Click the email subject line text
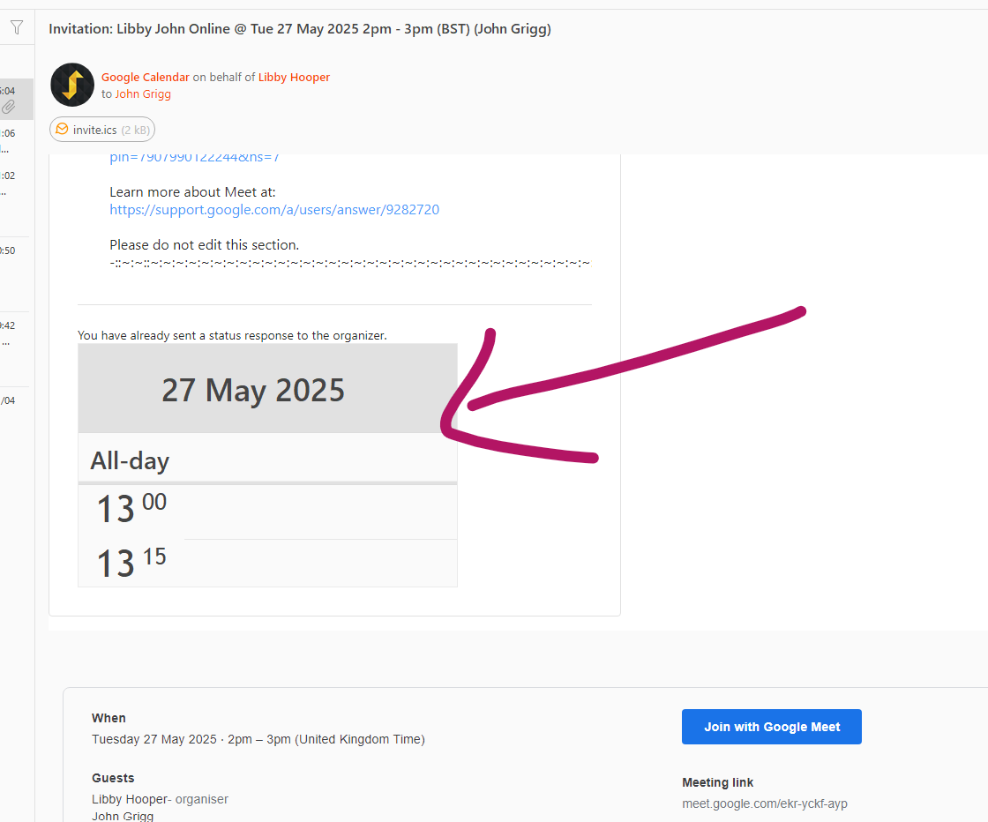 coord(300,29)
